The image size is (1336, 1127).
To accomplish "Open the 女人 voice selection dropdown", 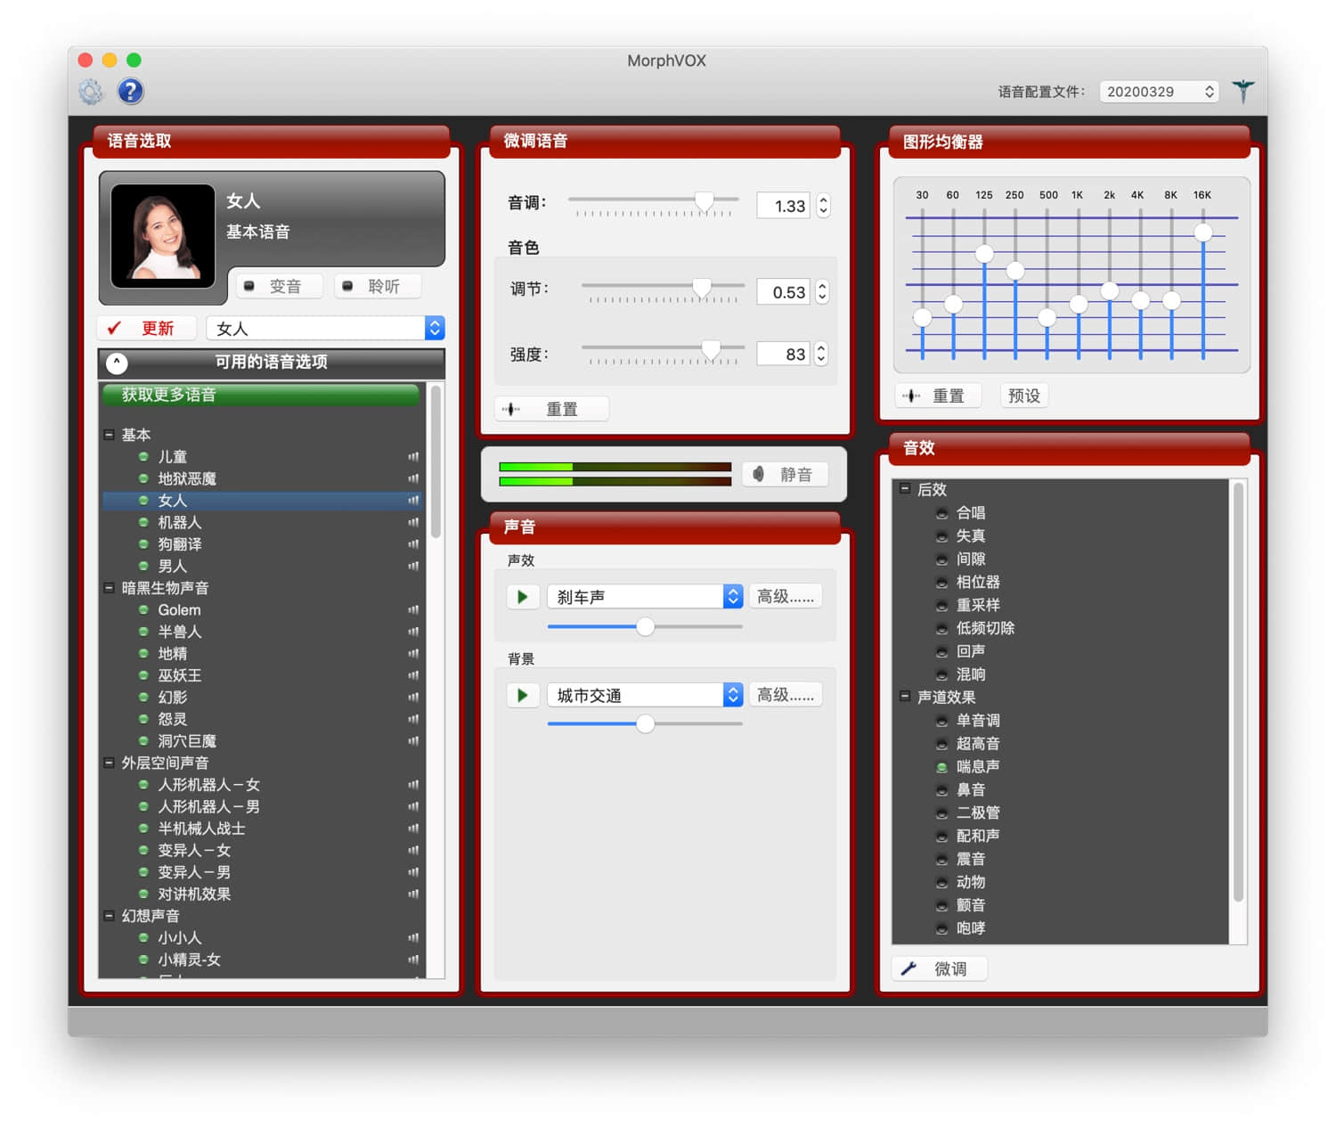I will tap(325, 329).
